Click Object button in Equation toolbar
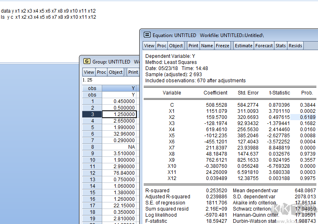This screenshot has width=318, height=224. coord(176,46)
